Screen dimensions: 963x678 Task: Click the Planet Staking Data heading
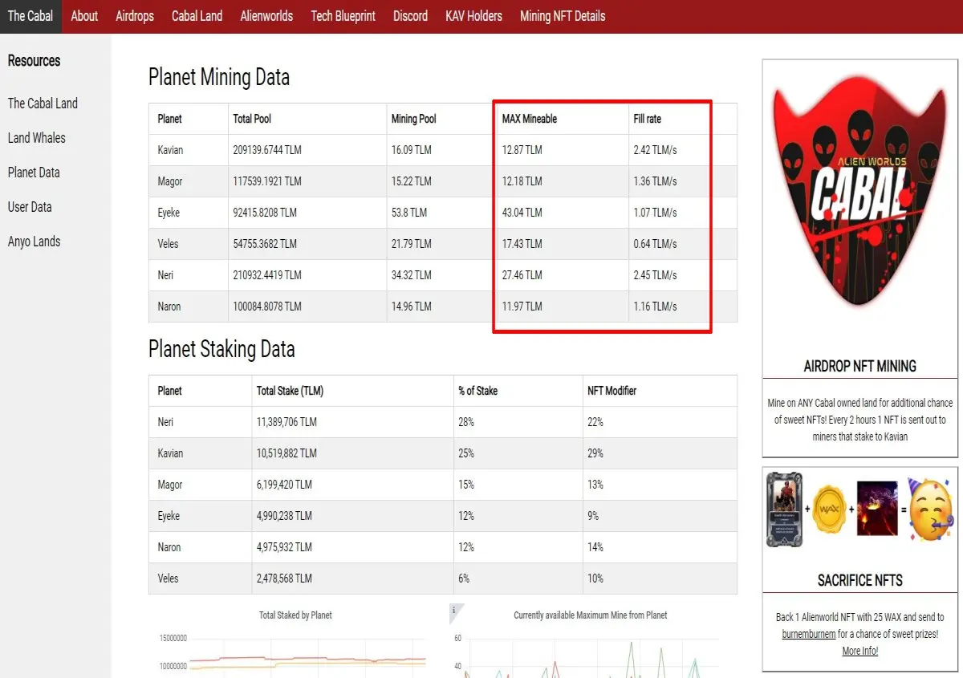click(x=221, y=349)
